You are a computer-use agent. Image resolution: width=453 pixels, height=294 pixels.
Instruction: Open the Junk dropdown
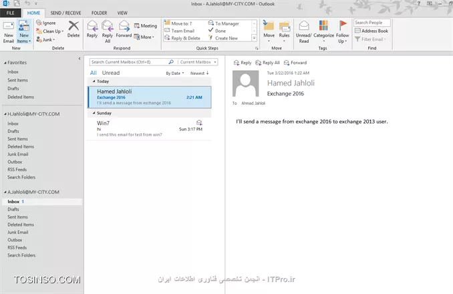(45, 39)
